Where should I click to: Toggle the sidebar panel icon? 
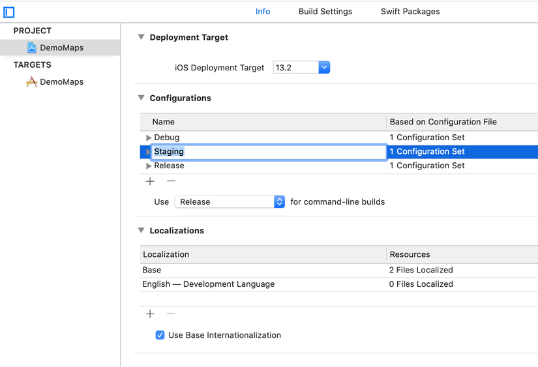9,12
